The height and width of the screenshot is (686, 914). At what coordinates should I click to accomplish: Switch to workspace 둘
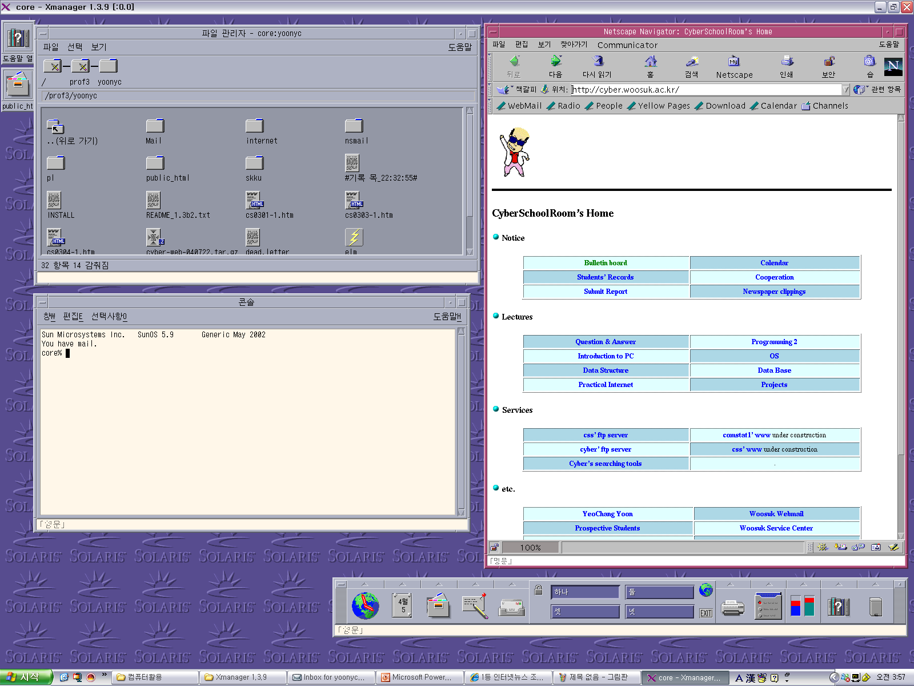[x=660, y=592]
